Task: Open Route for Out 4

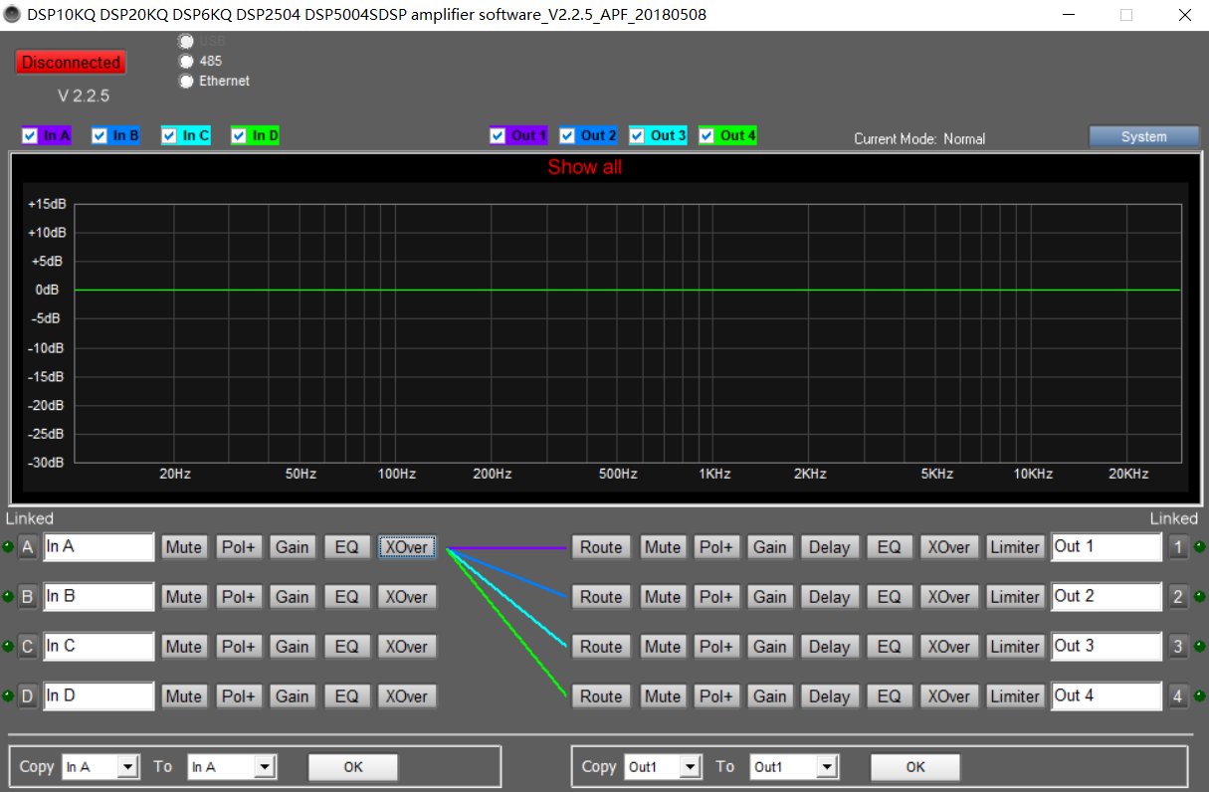Action: pos(601,696)
